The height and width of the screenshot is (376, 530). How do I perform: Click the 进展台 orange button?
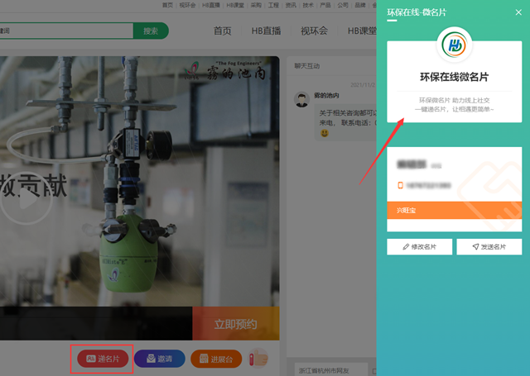[216, 359]
